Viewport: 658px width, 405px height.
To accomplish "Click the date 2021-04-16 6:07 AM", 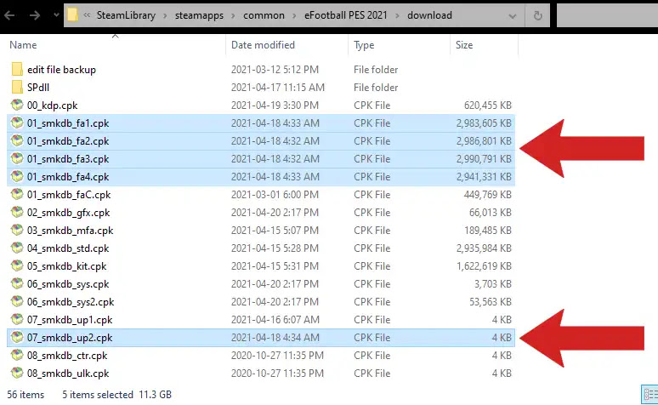I will coord(275,320).
